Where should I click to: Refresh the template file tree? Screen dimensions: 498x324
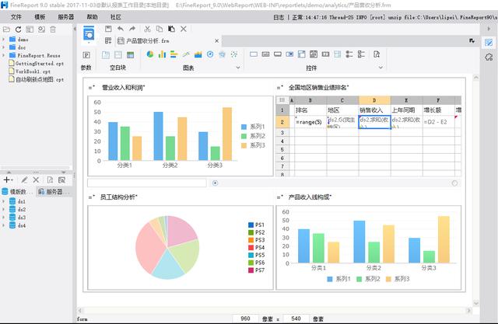pyautogui.click(x=18, y=30)
